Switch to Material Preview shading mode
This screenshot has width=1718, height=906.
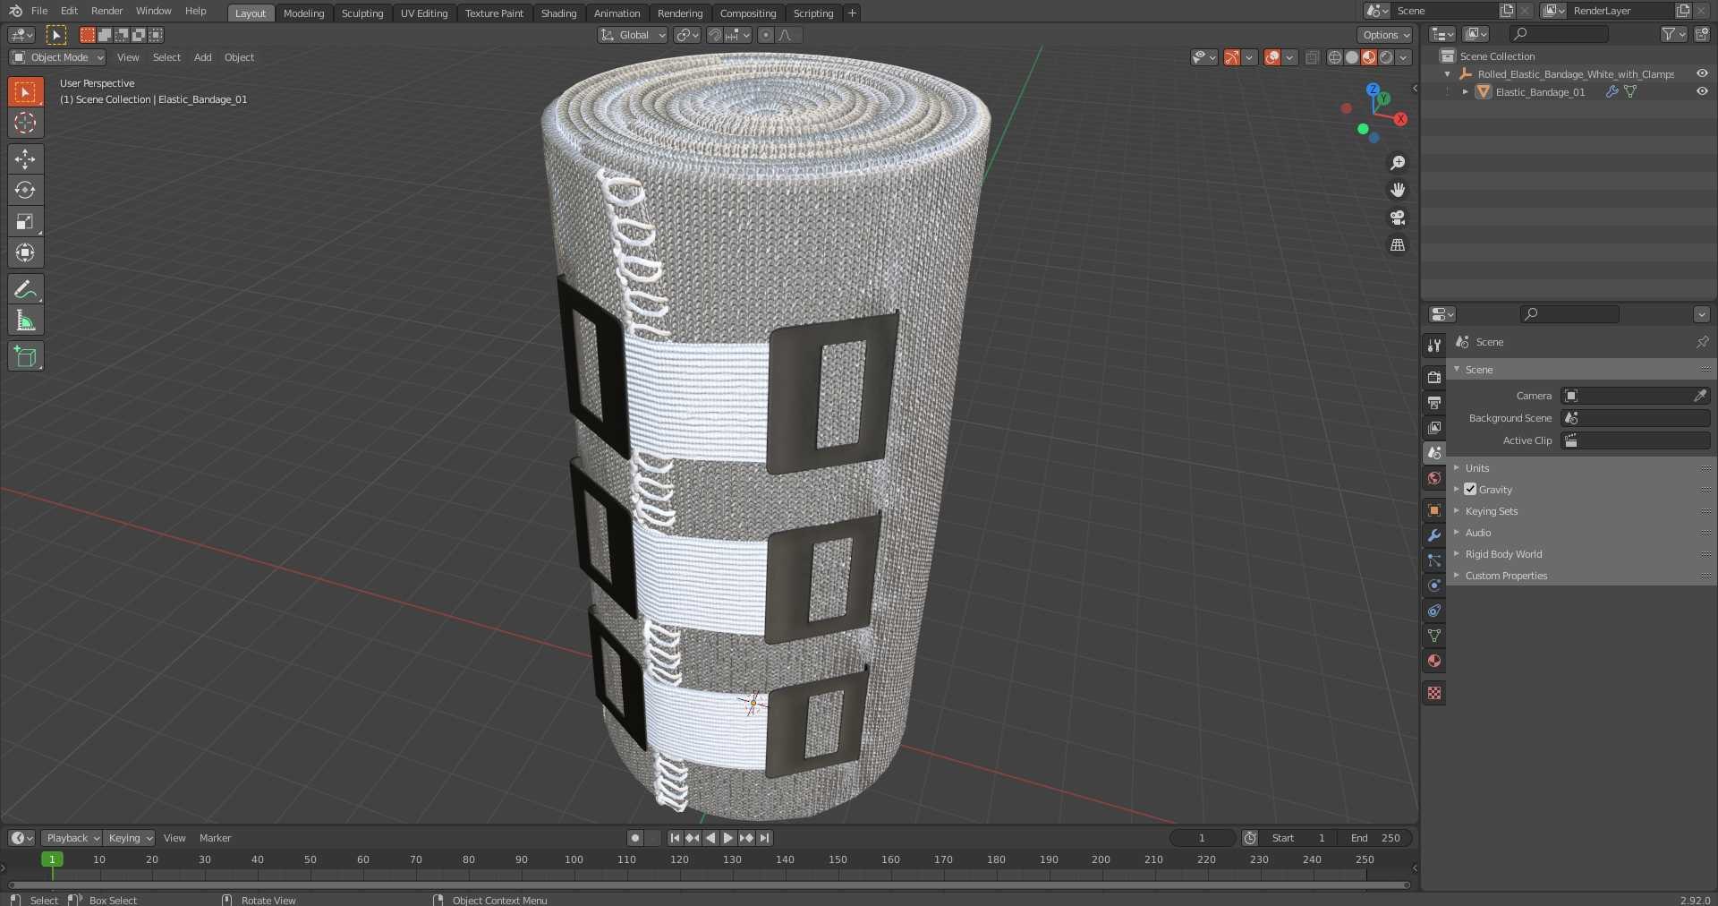(x=1369, y=57)
